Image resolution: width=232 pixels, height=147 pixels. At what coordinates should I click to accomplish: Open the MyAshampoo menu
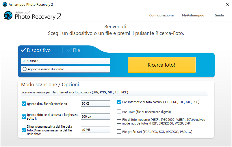point(193,15)
